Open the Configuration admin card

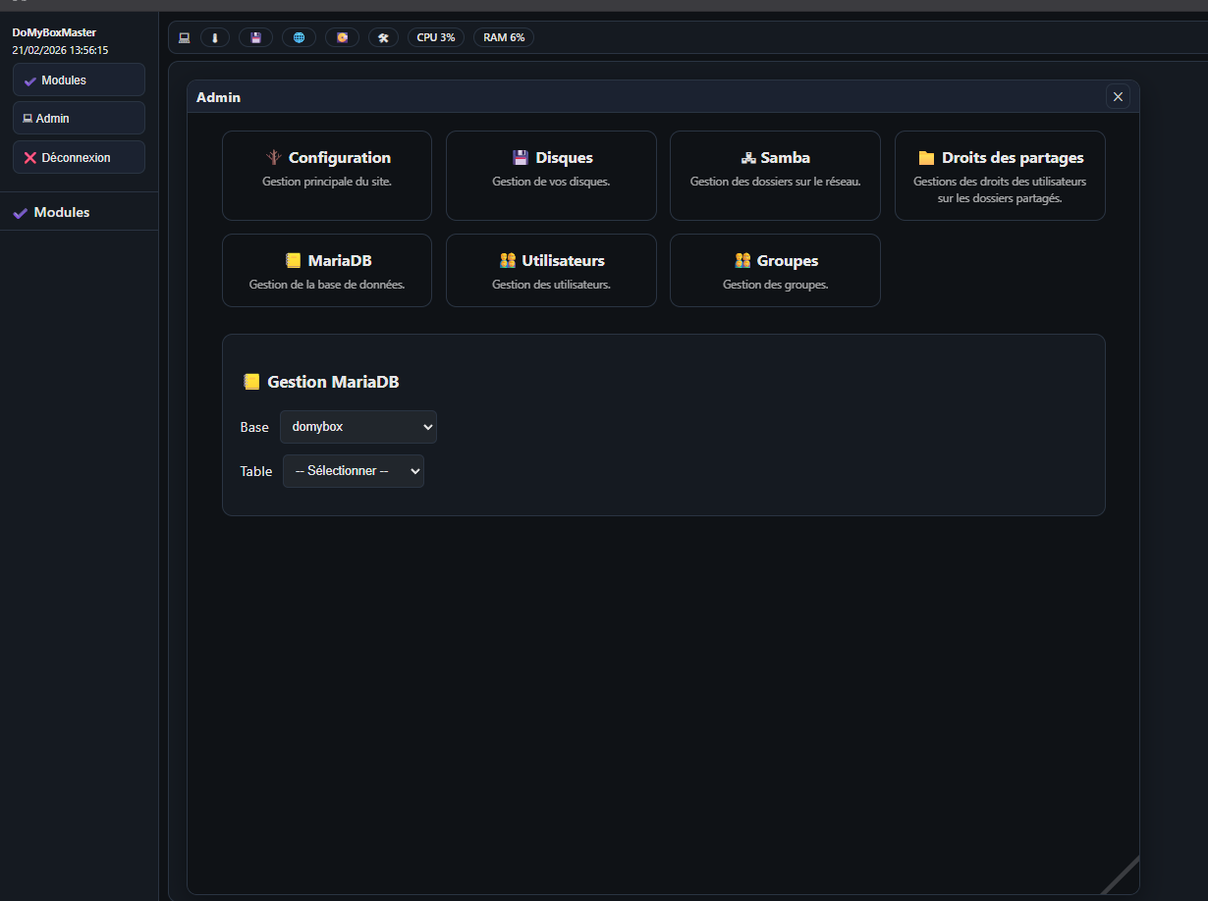pos(327,175)
